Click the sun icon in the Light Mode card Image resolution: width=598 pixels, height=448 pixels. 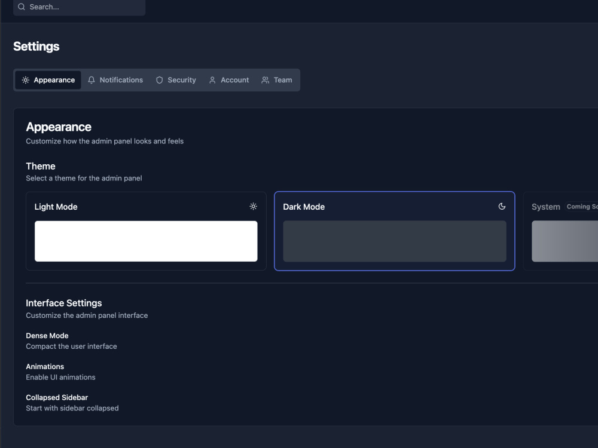(253, 207)
